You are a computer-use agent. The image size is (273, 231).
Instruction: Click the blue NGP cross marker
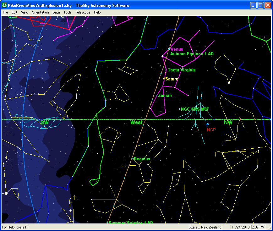[207, 125]
